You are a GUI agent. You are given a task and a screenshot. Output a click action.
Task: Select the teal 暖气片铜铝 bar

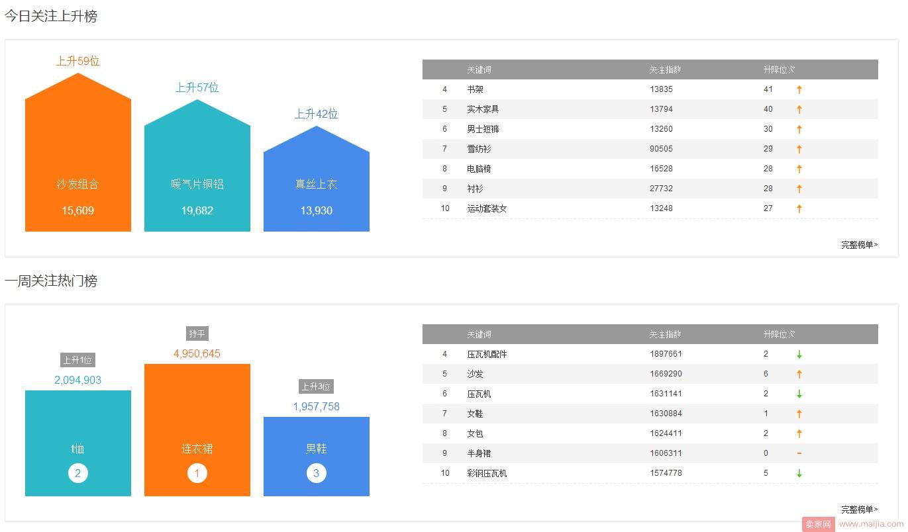(x=197, y=165)
